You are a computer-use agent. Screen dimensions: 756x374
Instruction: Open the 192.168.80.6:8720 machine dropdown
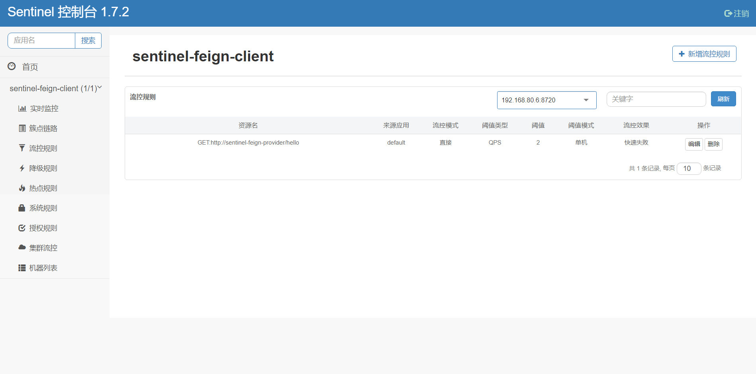pyautogui.click(x=546, y=100)
